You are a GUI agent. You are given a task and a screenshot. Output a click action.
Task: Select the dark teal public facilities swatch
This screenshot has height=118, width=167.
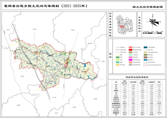click(x=145, y=47)
